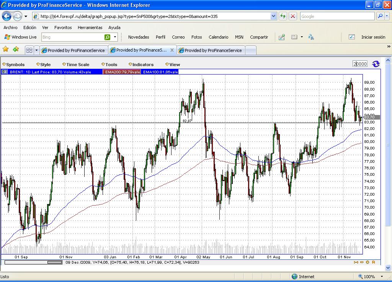Click the green Refresh page icon

(283, 16)
